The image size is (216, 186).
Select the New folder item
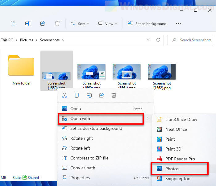(22, 70)
